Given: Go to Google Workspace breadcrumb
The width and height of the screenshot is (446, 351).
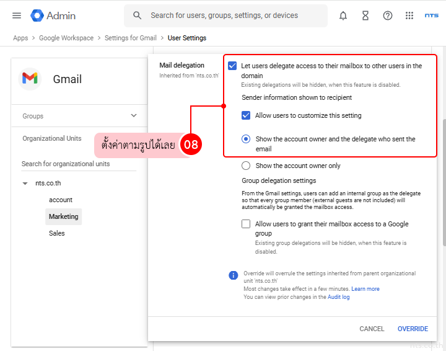Looking at the screenshot, I should [66, 38].
